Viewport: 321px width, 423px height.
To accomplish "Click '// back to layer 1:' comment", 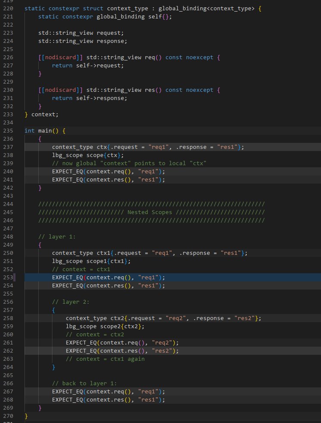I will [x=84, y=384].
